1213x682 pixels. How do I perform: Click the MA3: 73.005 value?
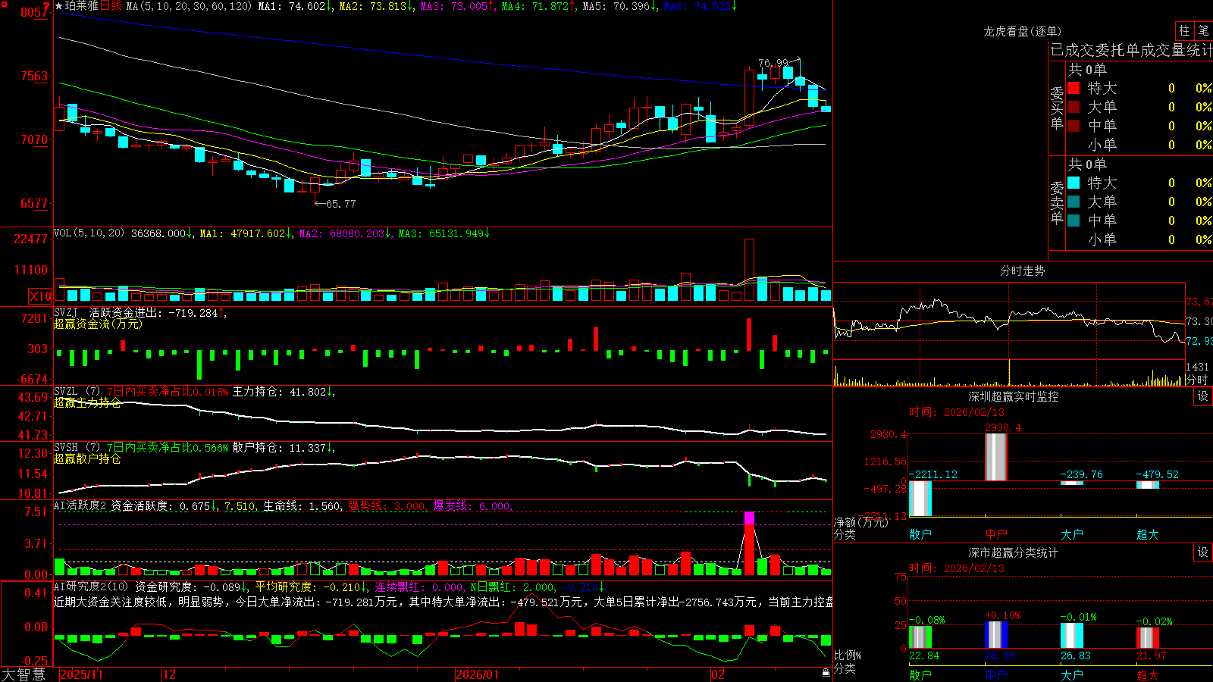click(x=457, y=6)
